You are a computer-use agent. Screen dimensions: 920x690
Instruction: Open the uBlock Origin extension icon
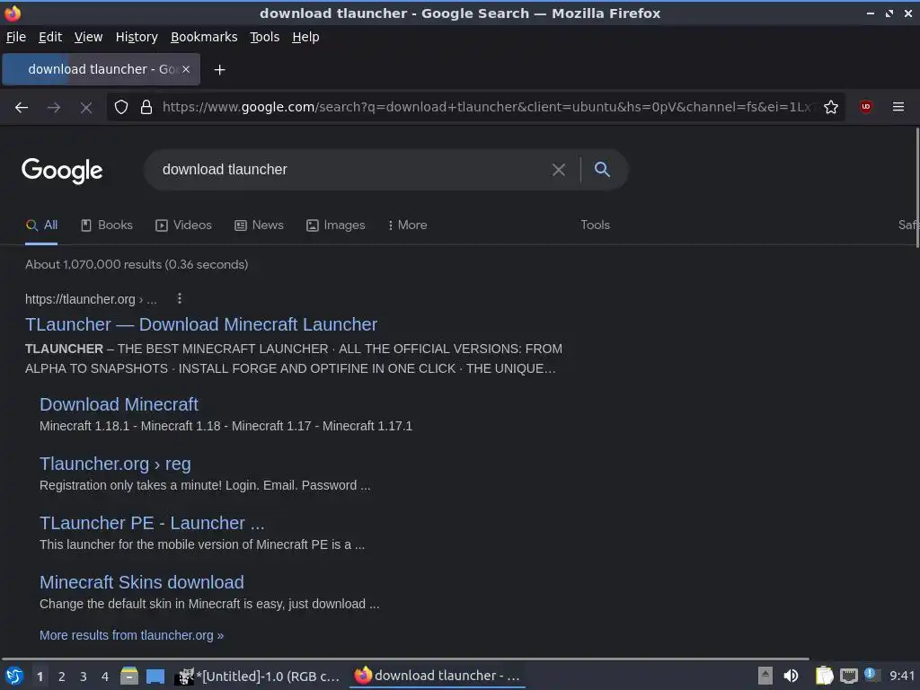[x=866, y=107]
